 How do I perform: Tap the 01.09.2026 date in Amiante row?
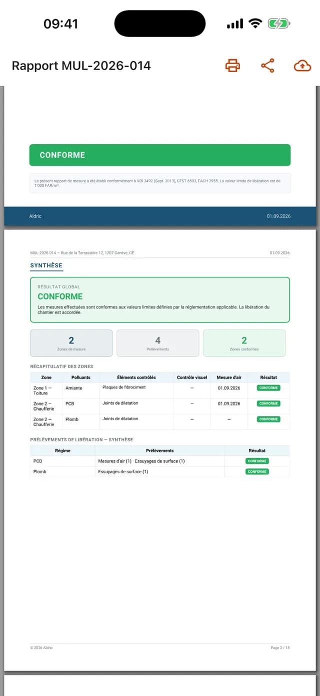point(229,388)
